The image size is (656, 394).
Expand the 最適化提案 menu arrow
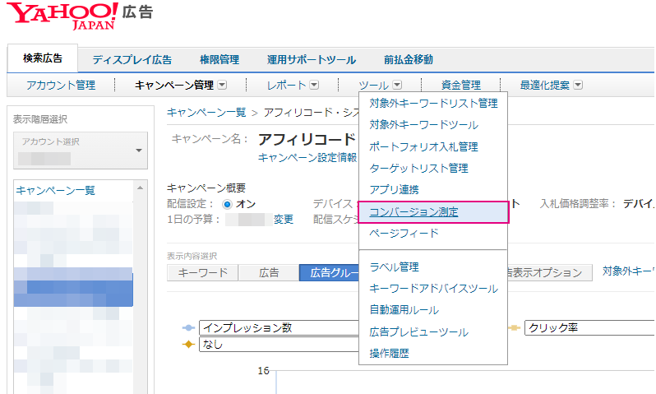pos(578,85)
